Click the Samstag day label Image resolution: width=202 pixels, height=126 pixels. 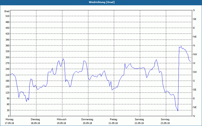click(x=139, y=119)
